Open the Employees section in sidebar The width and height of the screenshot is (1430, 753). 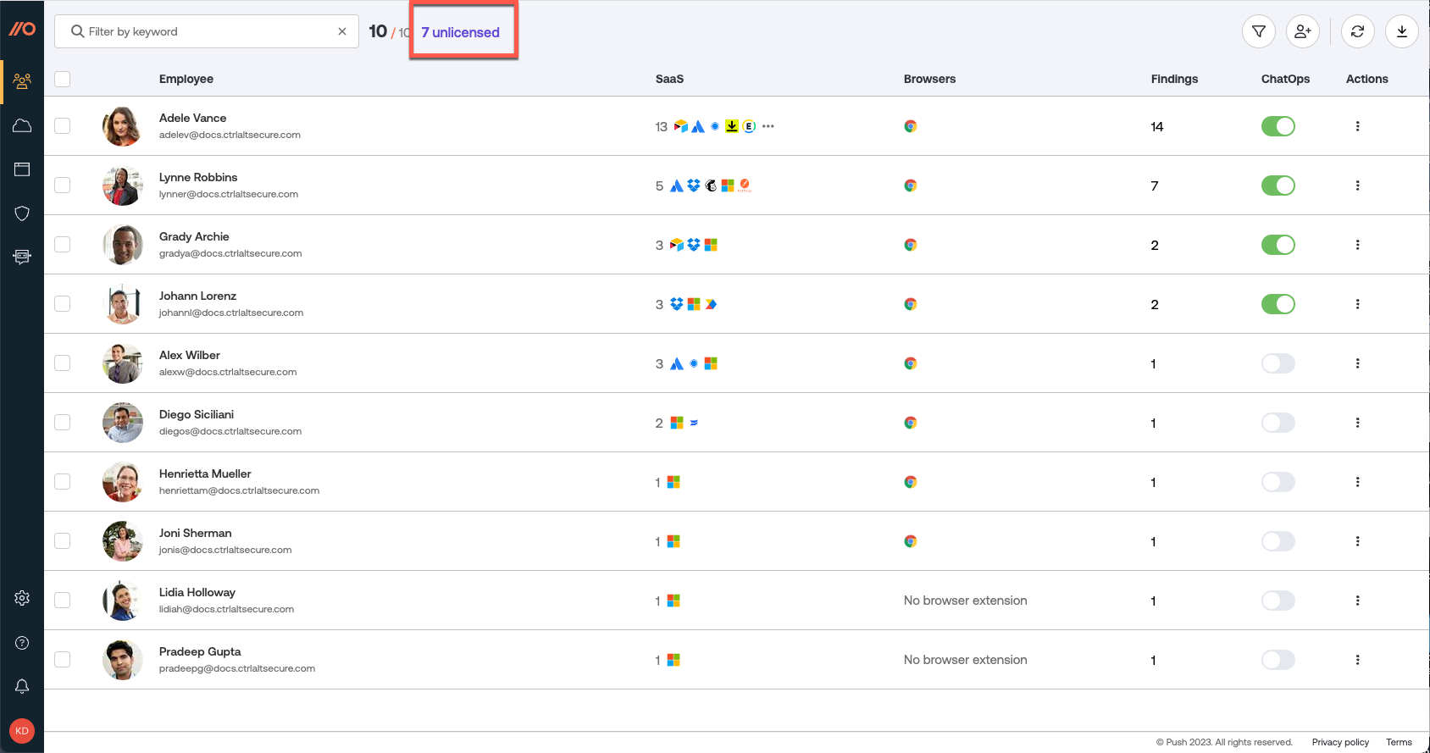coord(22,81)
